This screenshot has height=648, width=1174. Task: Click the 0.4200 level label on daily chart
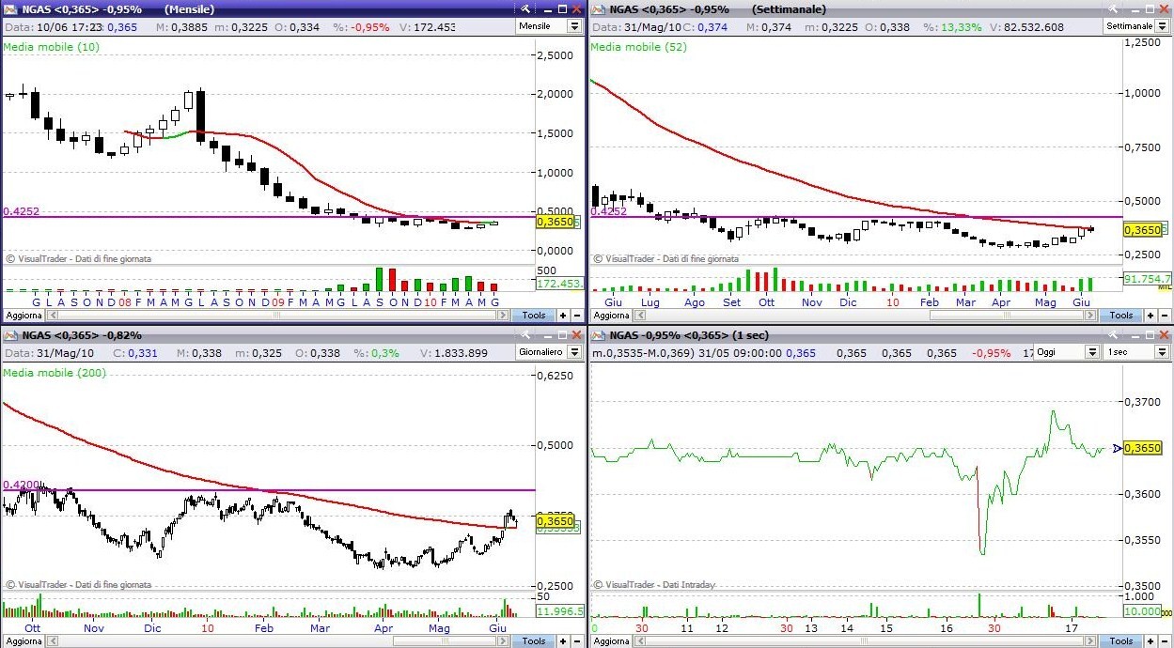coord(22,485)
